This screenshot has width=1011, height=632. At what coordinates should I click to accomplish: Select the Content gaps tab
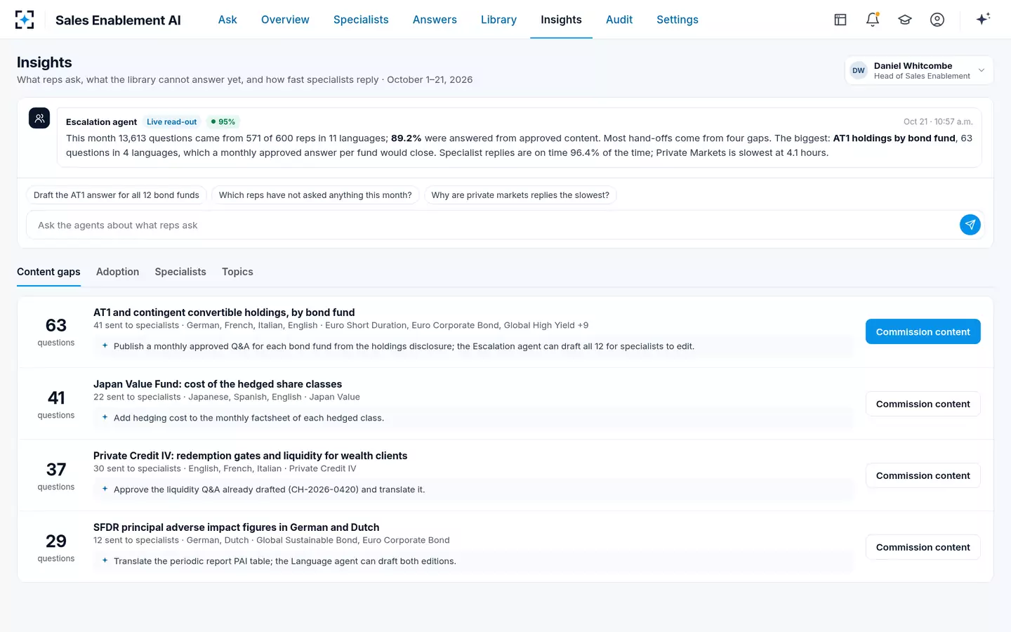click(48, 272)
